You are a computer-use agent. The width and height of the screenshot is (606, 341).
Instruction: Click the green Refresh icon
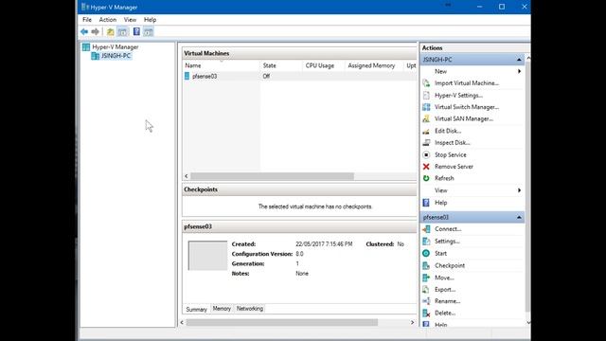(426, 178)
